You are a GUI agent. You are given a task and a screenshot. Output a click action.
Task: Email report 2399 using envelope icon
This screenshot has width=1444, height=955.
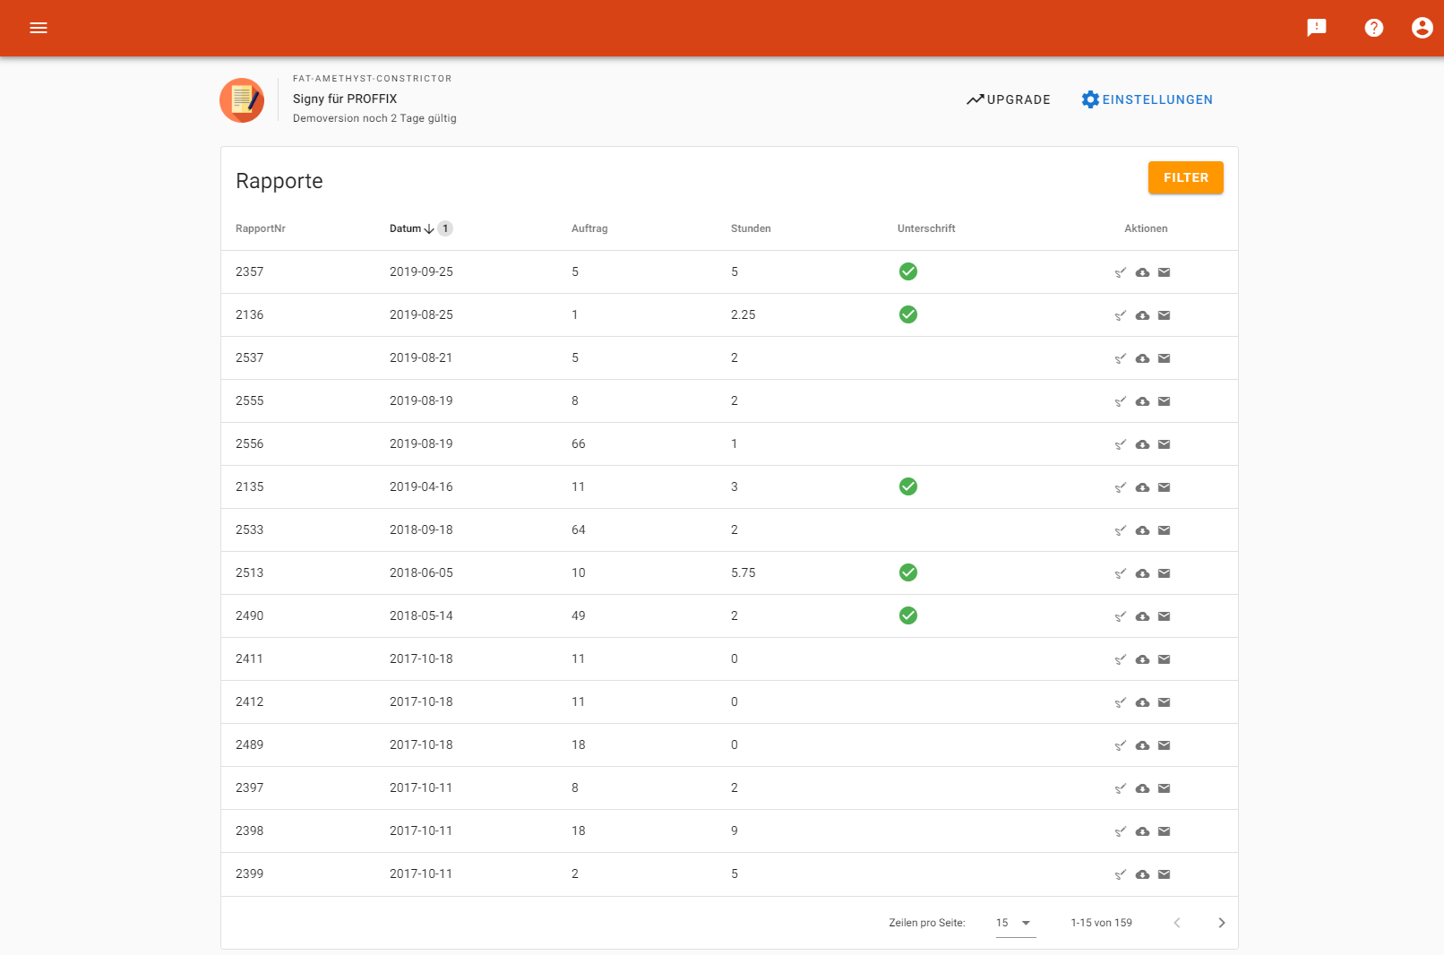pyautogui.click(x=1164, y=874)
